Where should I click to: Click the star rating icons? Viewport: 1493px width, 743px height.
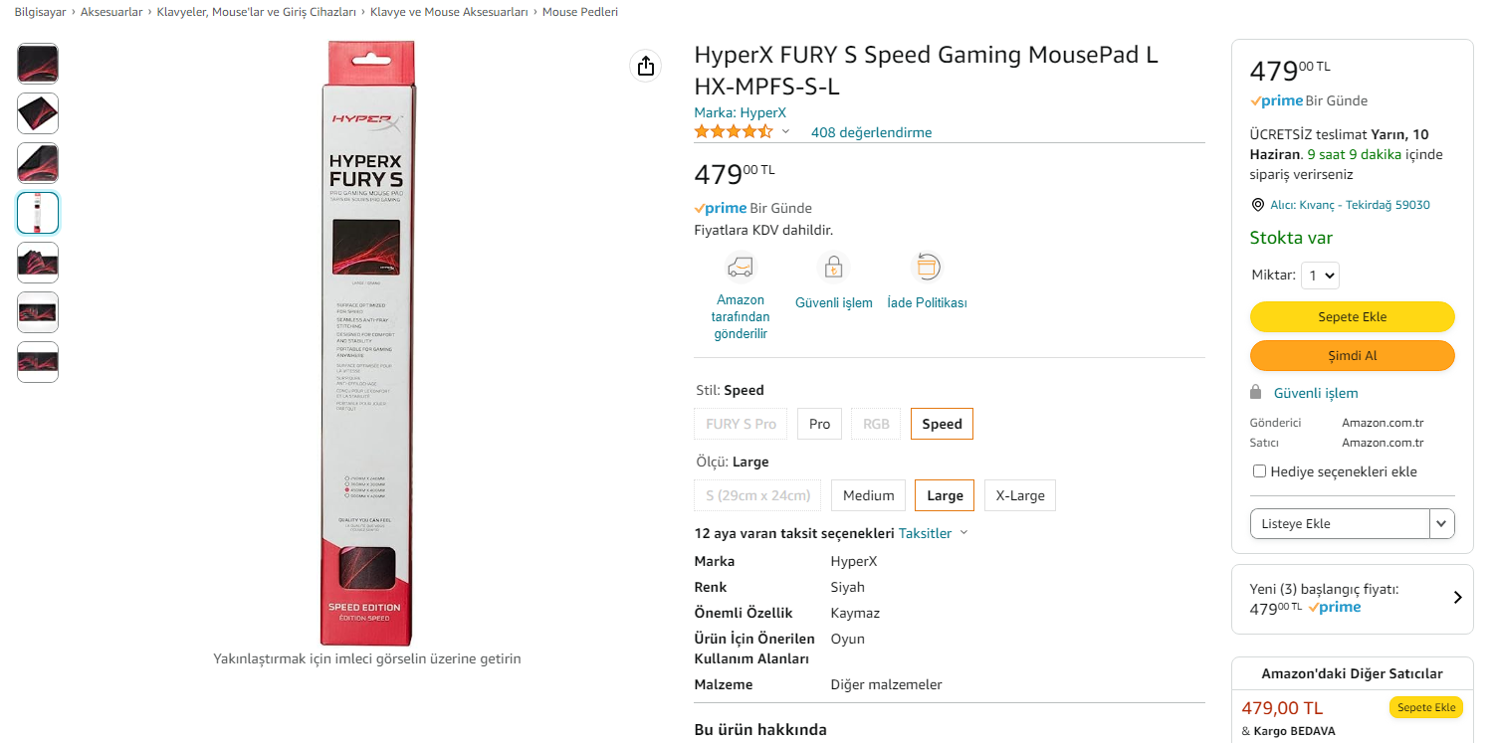point(733,131)
